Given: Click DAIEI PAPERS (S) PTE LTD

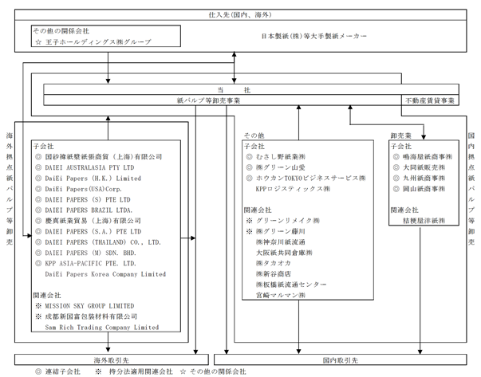Looking at the screenshot, I should (x=88, y=200).
